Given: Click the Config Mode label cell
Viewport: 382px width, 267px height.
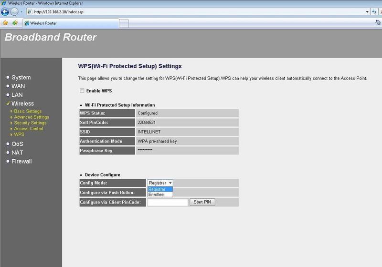Looking at the screenshot, I should click(113, 183).
